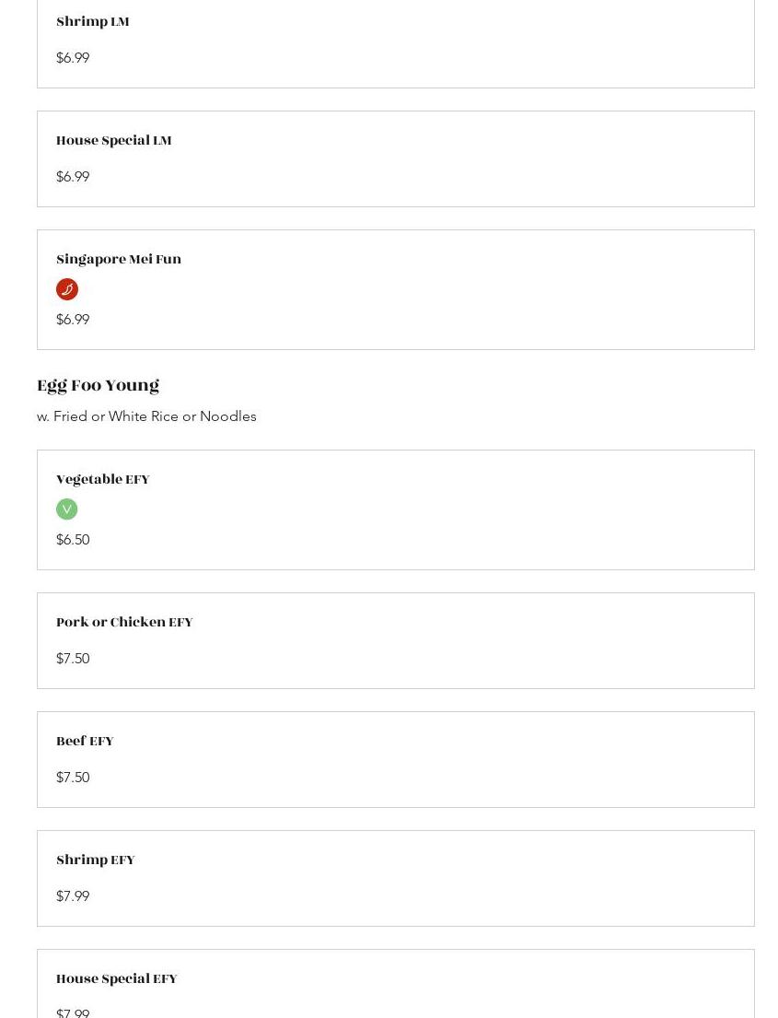Open House Special EFY item

(x=117, y=979)
